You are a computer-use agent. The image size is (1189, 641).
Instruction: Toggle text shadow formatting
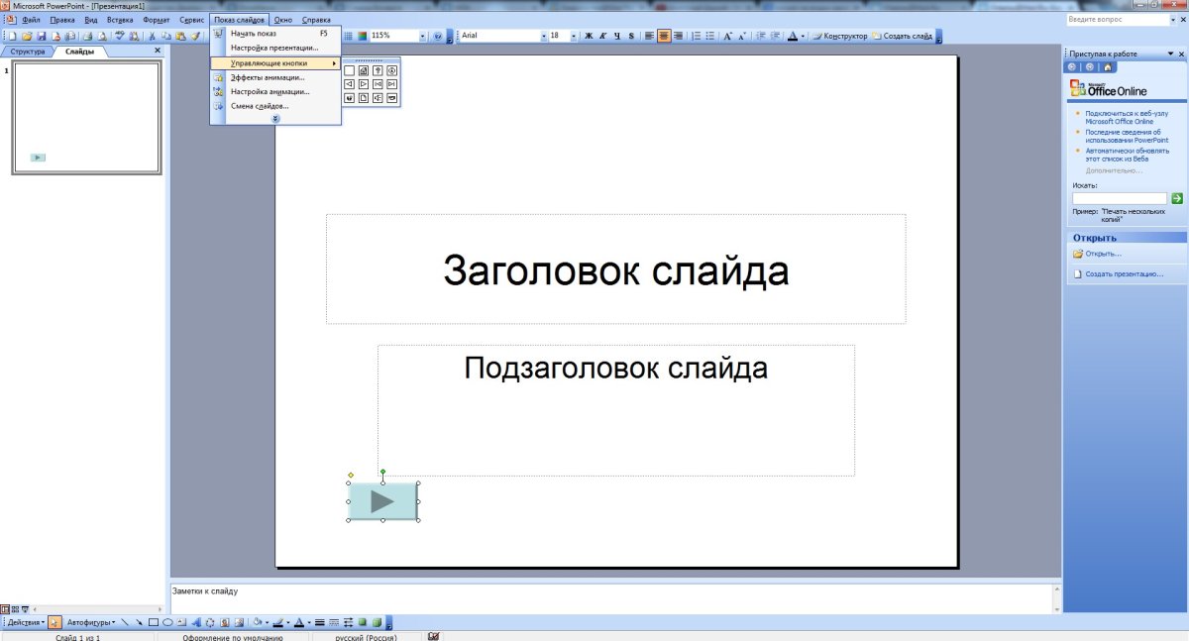(x=630, y=35)
